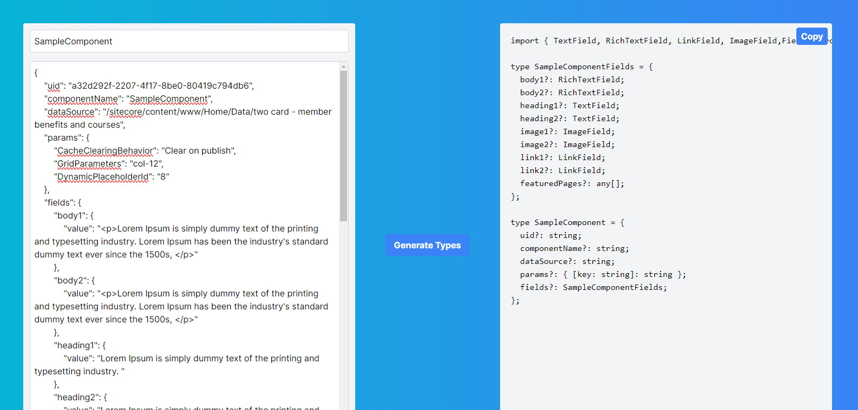Click the "fields": { line
Viewport: 858px width, 410px height.
click(63, 202)
